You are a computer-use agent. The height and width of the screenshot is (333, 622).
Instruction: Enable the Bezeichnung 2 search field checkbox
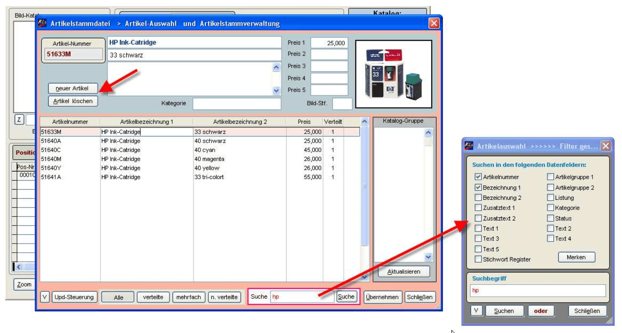(x=478, y=197)
